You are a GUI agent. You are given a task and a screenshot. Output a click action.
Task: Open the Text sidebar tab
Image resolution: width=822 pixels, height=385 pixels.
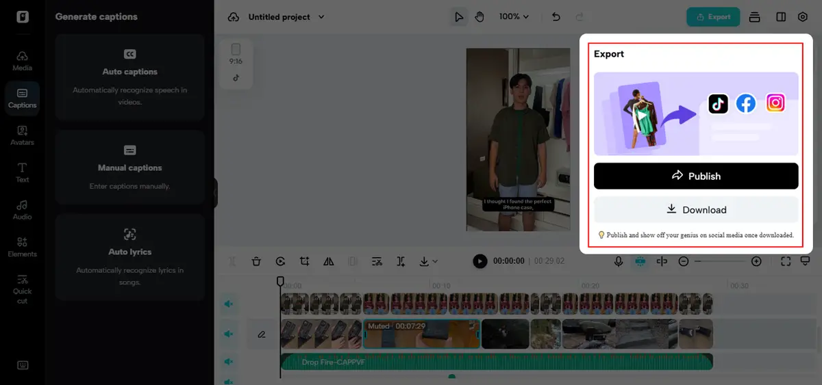(x=22, y=172)
